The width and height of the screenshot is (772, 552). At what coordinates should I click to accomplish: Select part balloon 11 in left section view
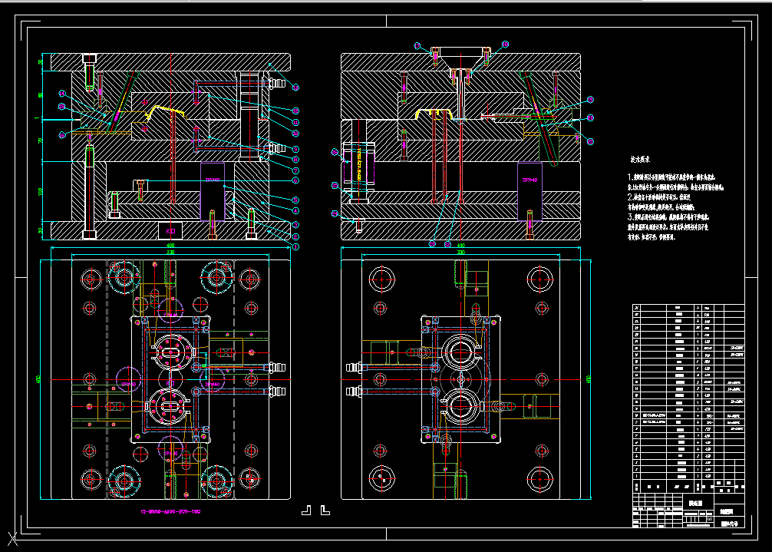[296, 122]
